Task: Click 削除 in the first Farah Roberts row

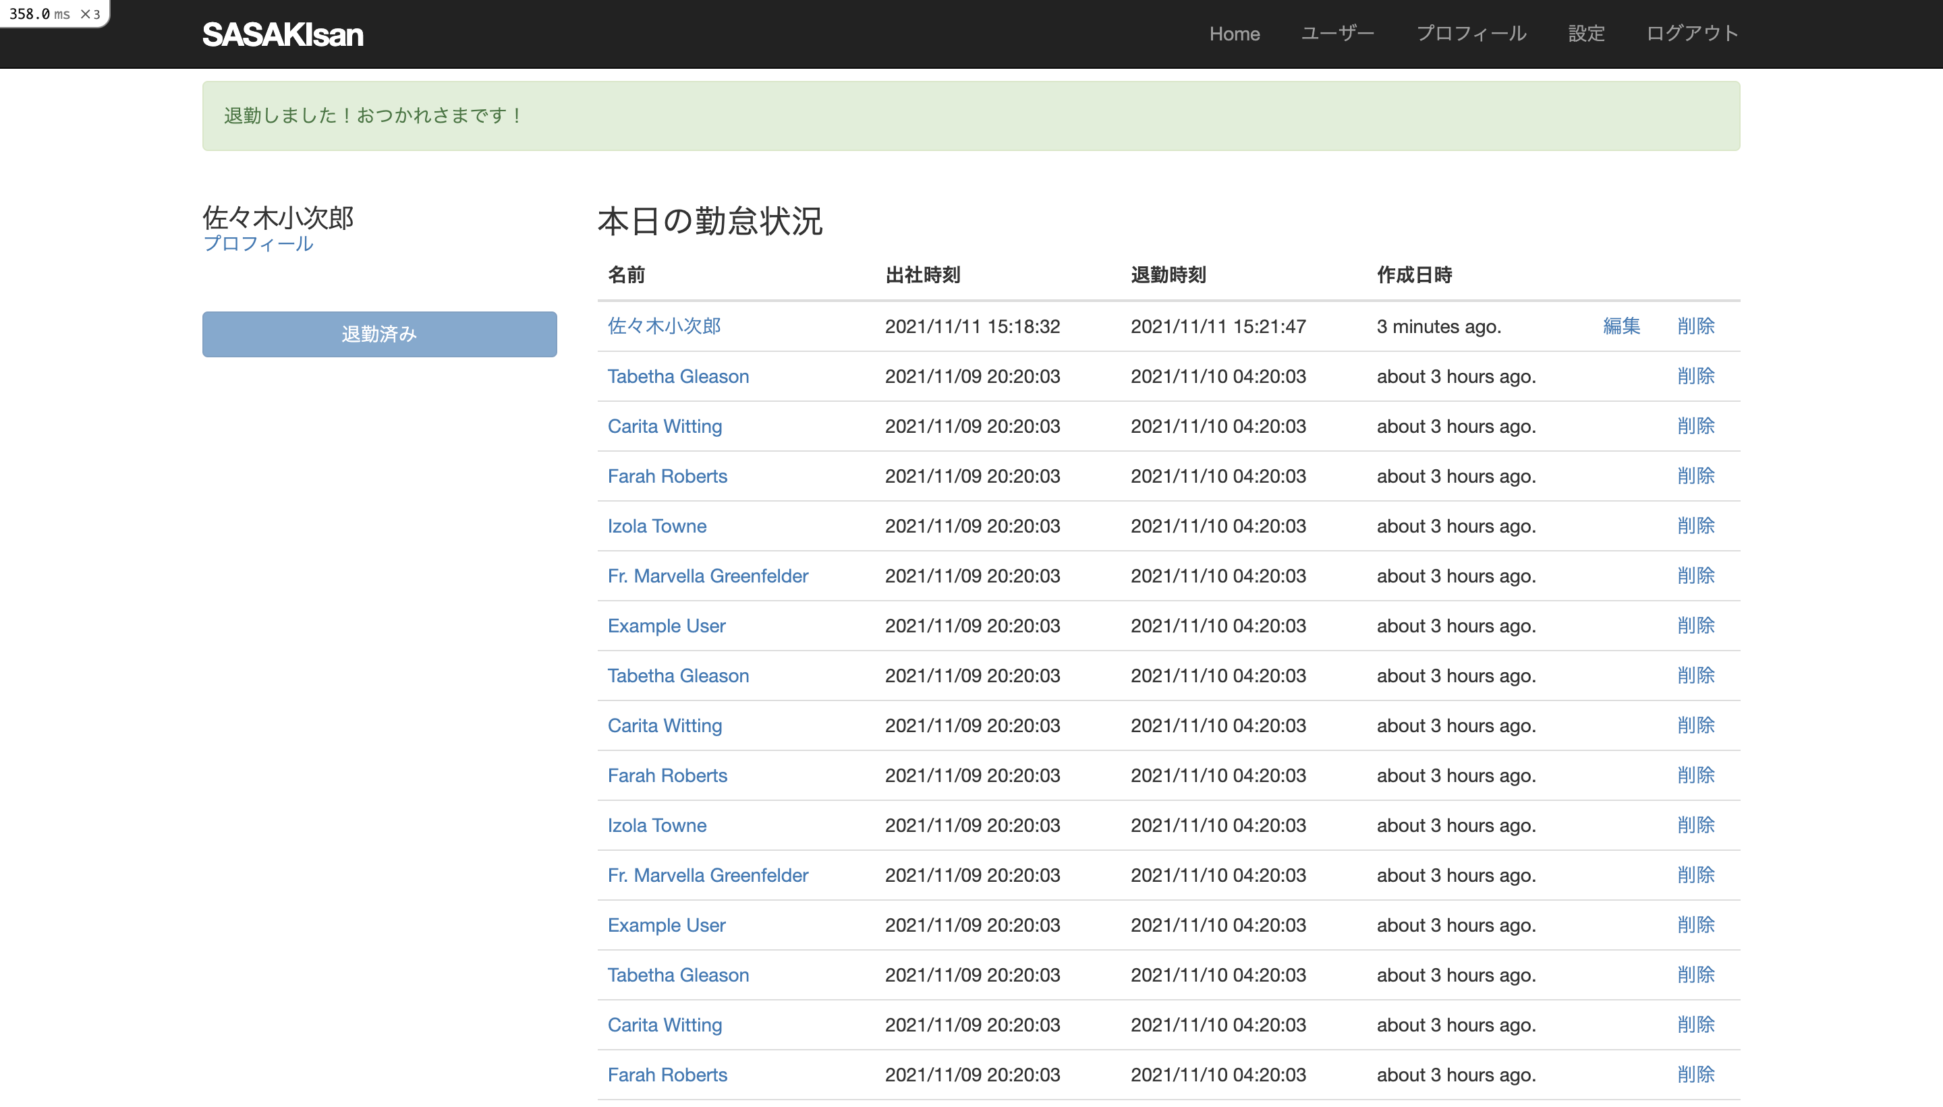Action: (1696, 476)
